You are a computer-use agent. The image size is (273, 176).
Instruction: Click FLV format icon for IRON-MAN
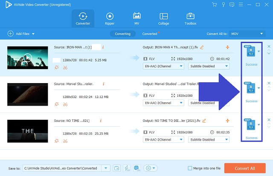pos(250,51)
